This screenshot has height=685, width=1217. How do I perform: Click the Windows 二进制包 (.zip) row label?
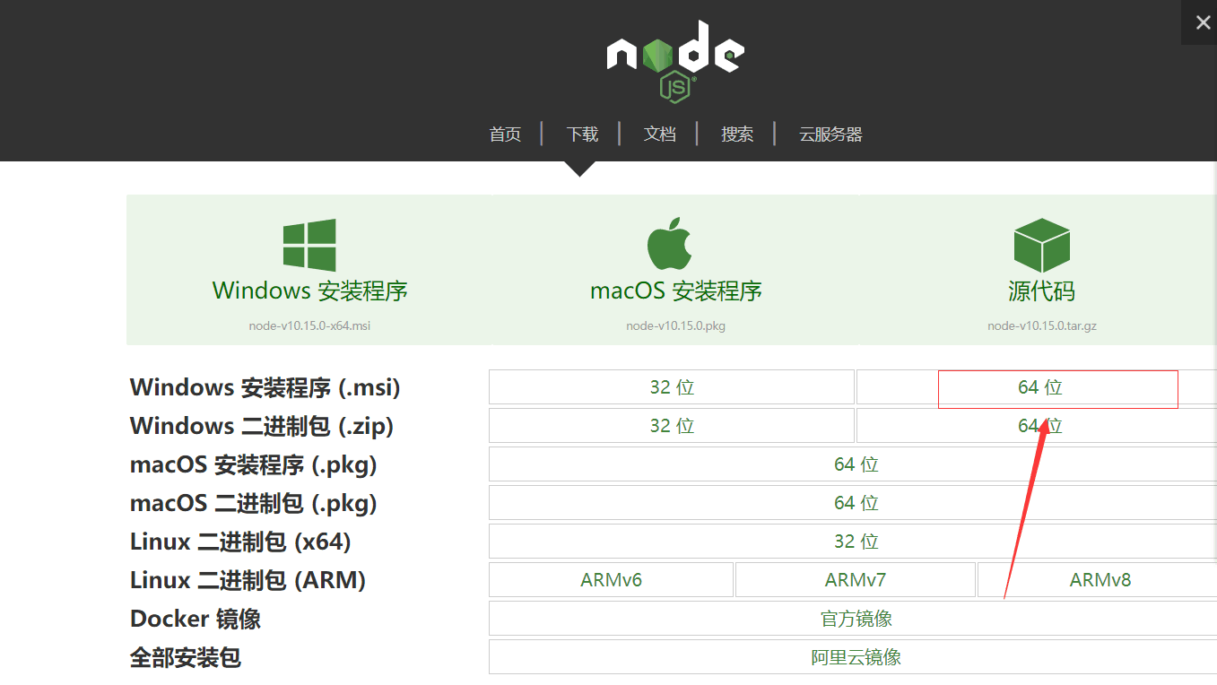(x=262, y=426)
